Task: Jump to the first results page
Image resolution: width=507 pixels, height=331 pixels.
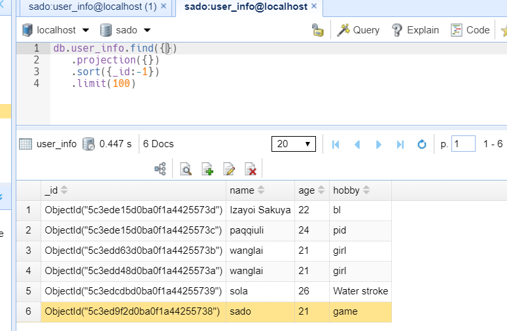Action: (336, 144)
